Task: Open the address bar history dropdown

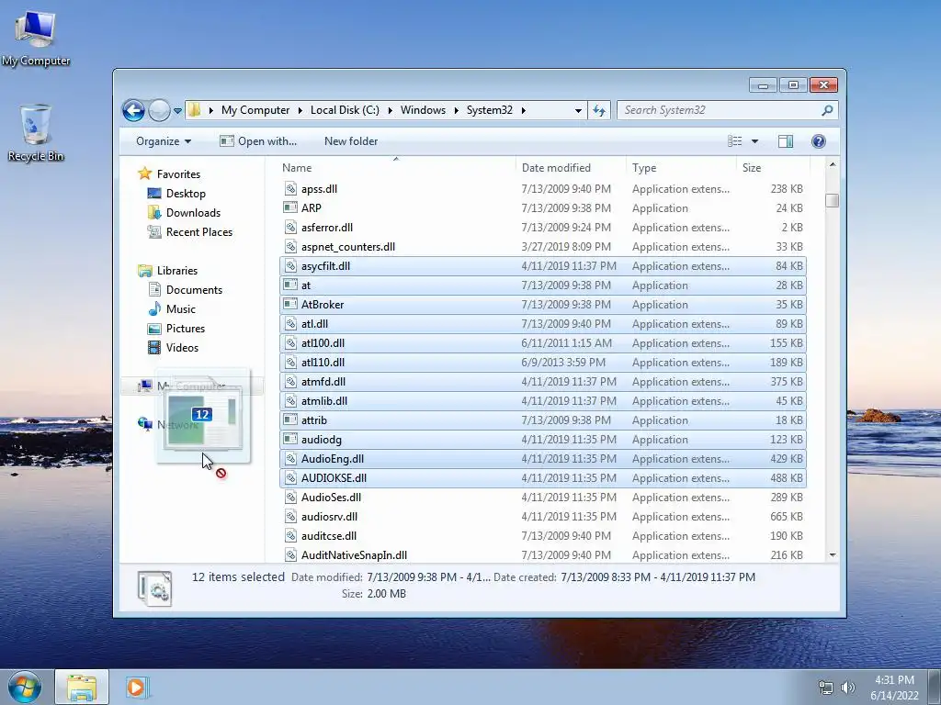Action: 578,111
